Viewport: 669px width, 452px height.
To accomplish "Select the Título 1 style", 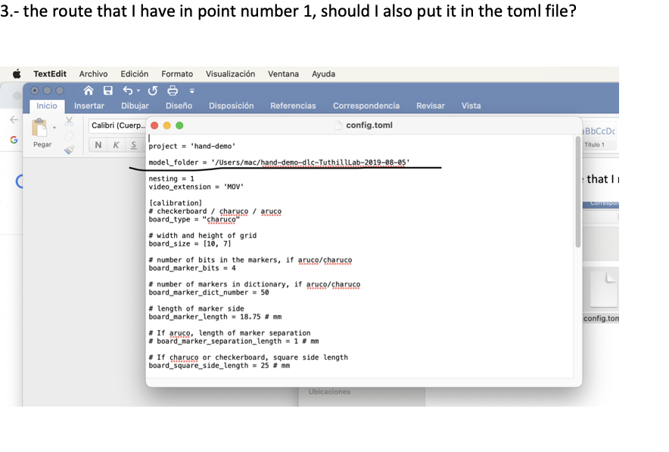I will 595,144.
